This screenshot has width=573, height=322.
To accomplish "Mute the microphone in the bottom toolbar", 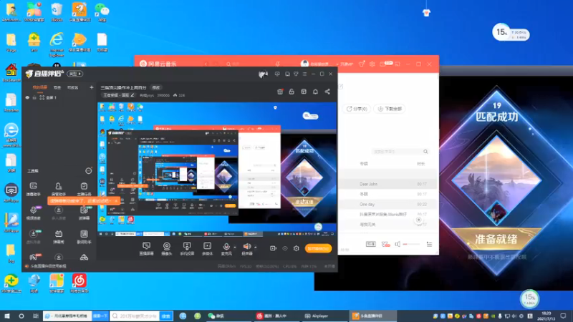I will point(226,247).
